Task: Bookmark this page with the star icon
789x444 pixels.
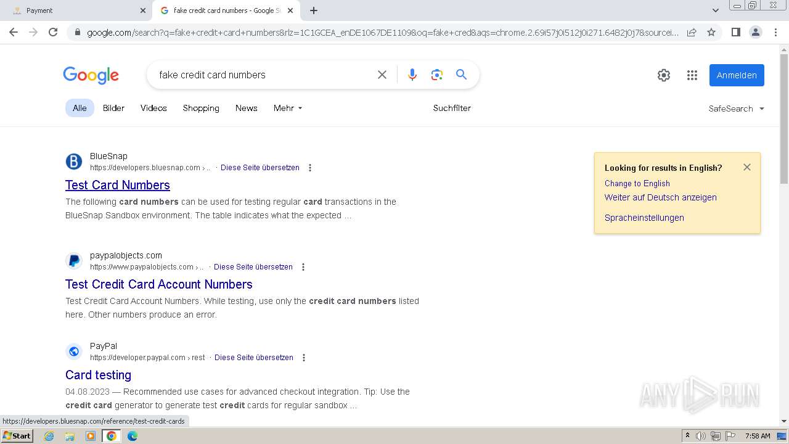Action: (711, 32)
